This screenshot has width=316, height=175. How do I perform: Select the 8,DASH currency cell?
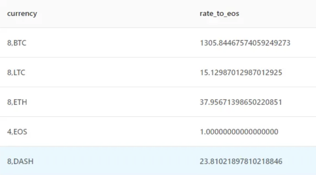click(20, 162)
